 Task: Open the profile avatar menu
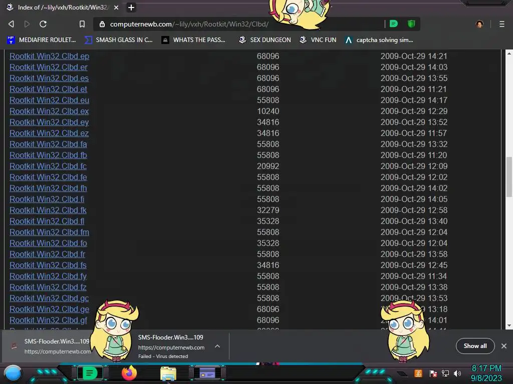tap(479, 24)
